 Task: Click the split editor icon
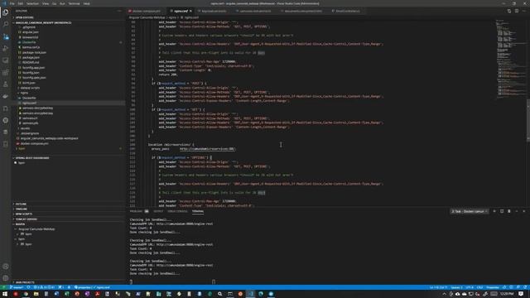517,11
